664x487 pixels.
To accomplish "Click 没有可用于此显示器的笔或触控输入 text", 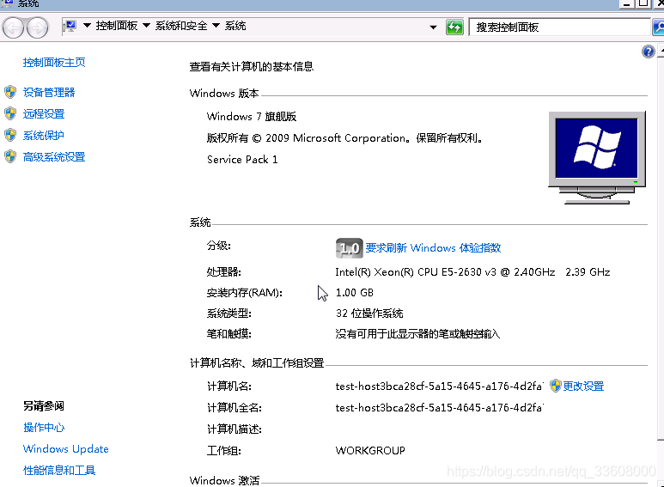I will point(417,334).
